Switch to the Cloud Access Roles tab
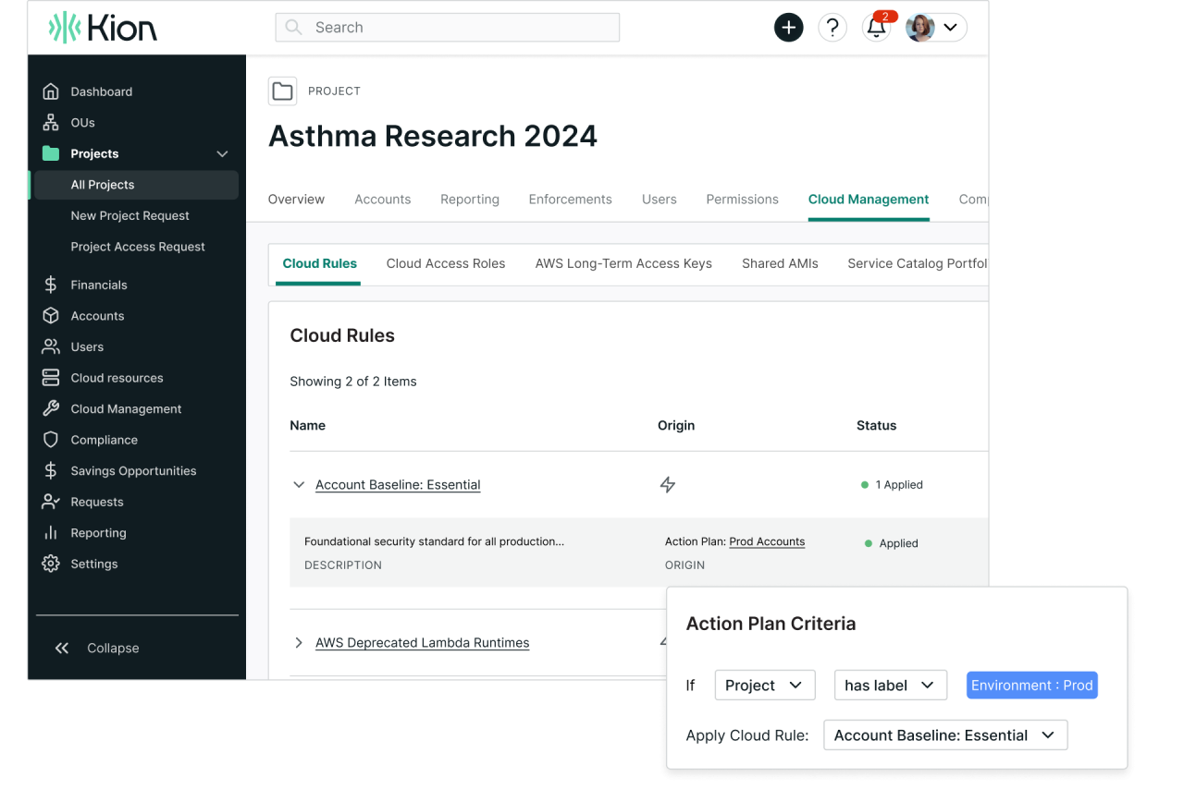This screenshot has width=1184, height=789. (x=446, y=263)
